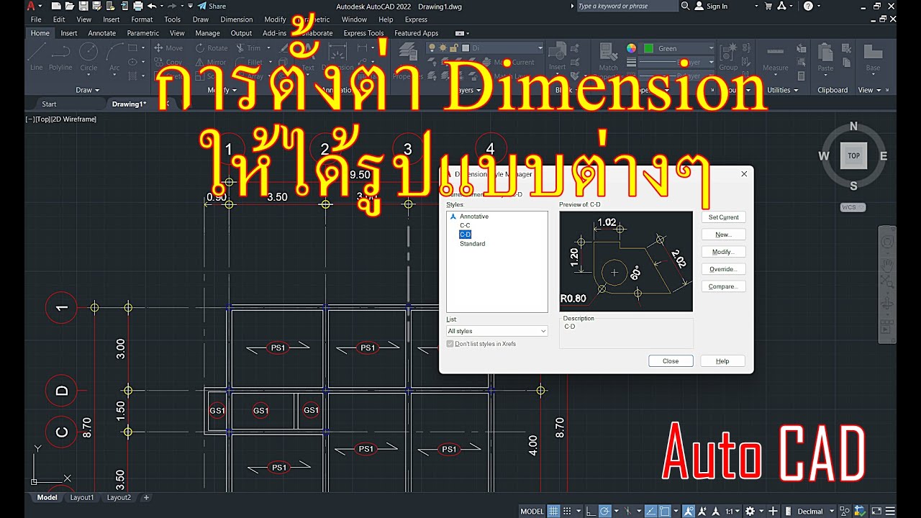Select the Polyline tool
Screen dimensions: 921x518
click(x=60, y=58)
